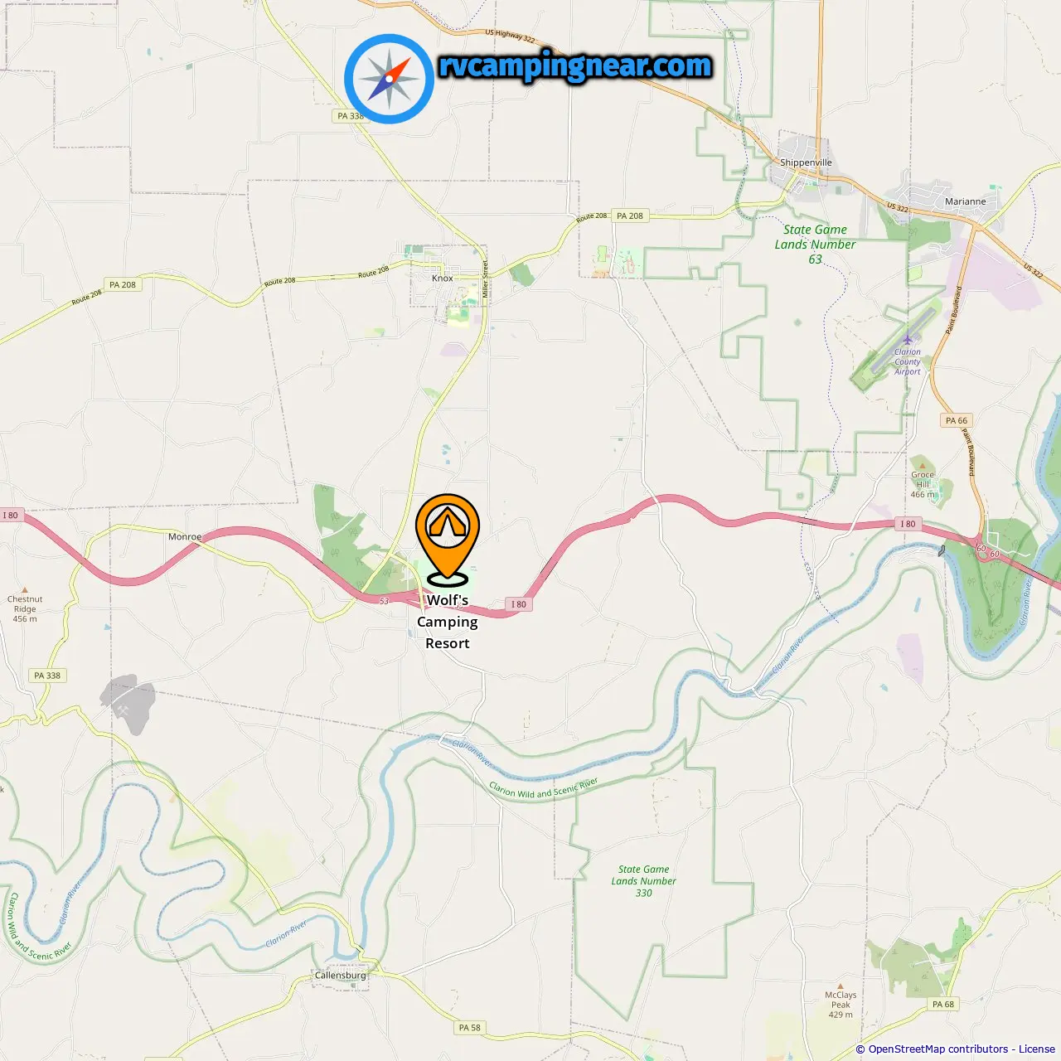Image resolution: width=1061 pixels, height=1061 pixels.
Task: Click the Callensburg town label
Action: (x=340, y=976)
